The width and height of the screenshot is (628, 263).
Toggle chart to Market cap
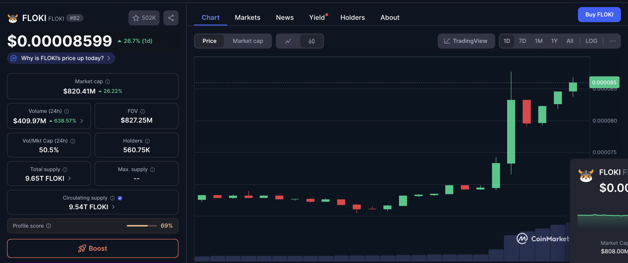click(248, 41)
